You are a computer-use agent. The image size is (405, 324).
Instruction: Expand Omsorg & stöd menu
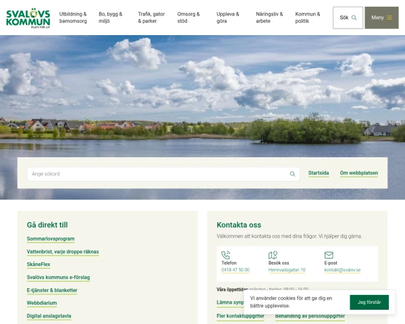(x=188, y=18)
